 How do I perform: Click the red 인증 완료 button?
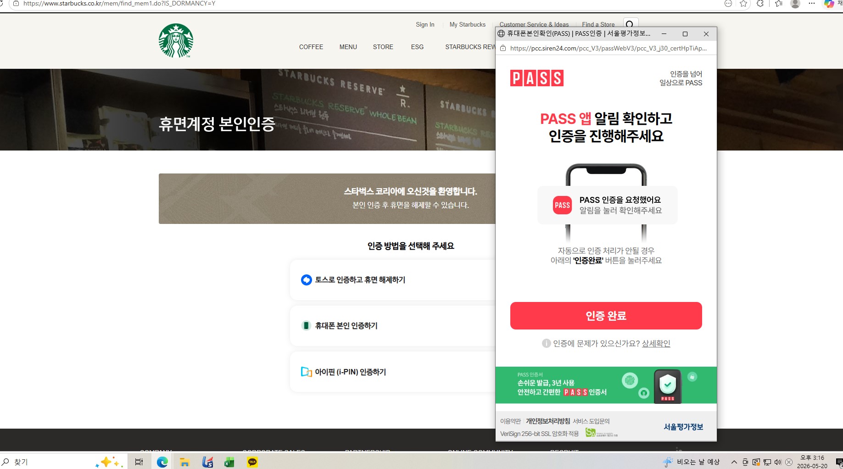(606, 316)
